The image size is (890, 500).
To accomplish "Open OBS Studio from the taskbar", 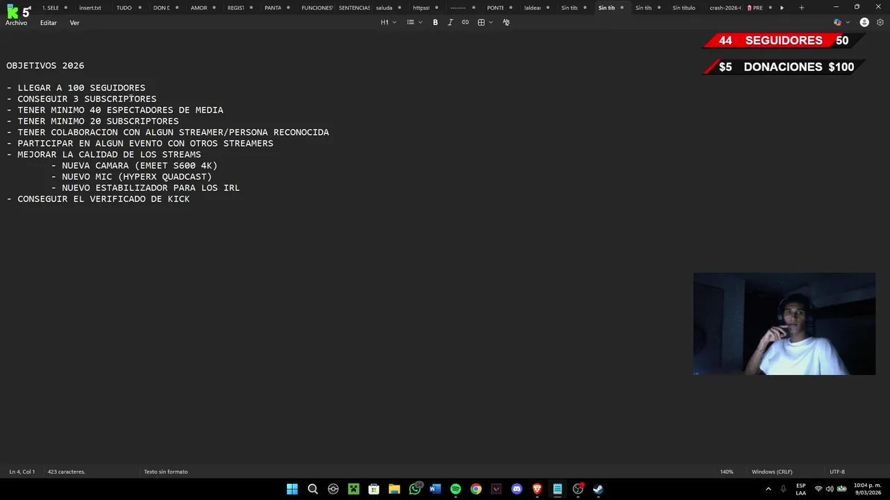I will tap(578, 489).
